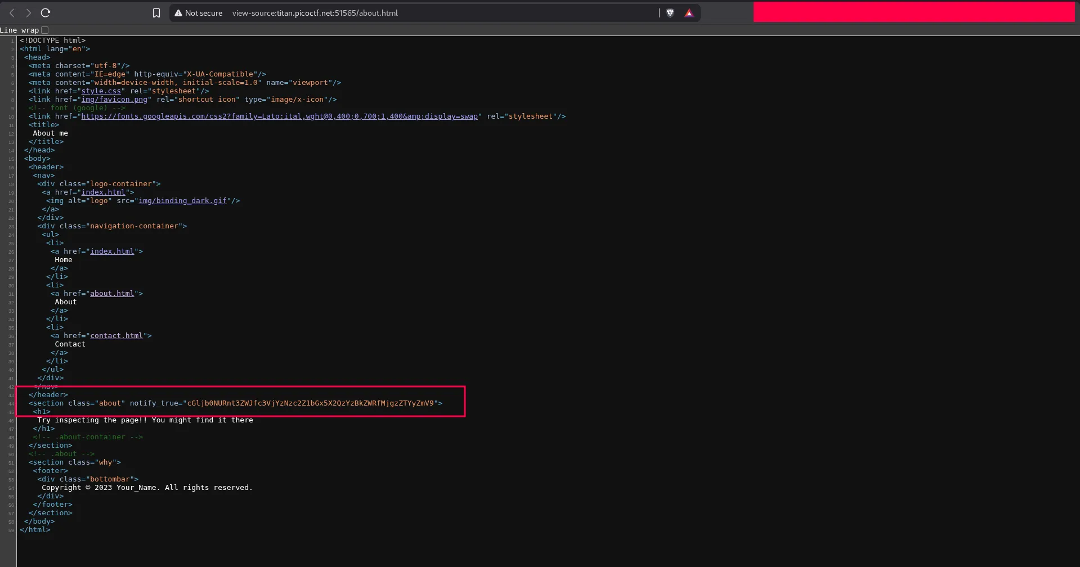Follow the Google Fonts stylesheet link

tap(280, 116)
